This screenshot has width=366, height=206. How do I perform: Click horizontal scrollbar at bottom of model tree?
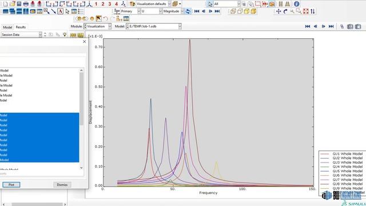(34, 204)
